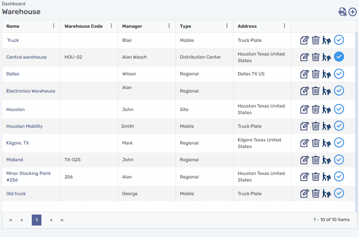The height and width of the screenshot is (237, 359).
Task: Toggle checkmark for Electronics Warehouse
Action: tap(339, 91)
